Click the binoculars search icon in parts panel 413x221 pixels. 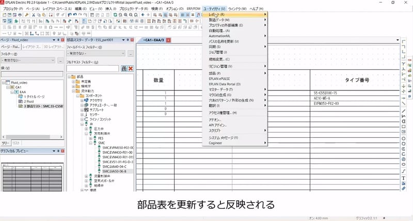124,69
